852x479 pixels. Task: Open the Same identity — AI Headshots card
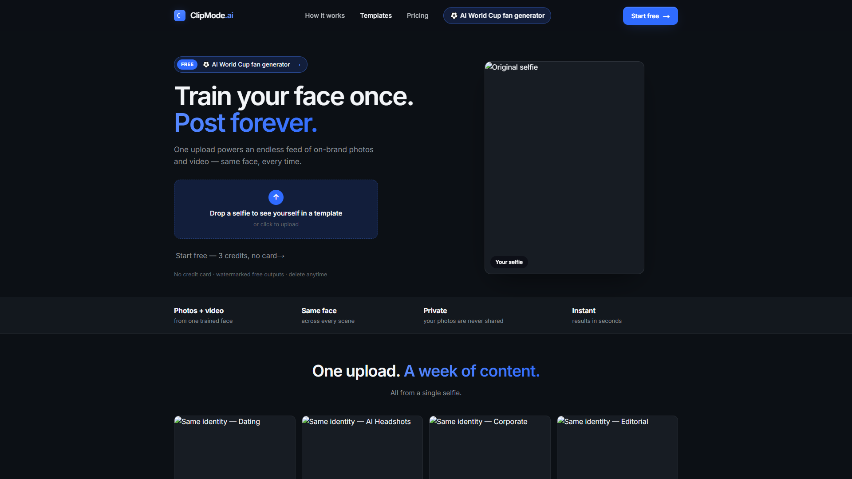362,447
